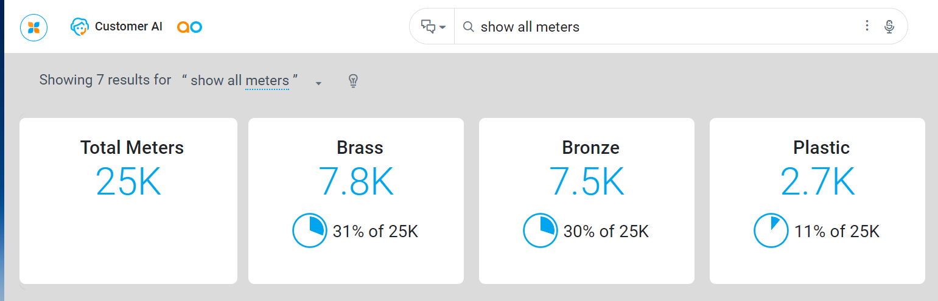This screenshot has height=301, width=938.
Task: Click the lightbulb insights icon
Action: point(353,81)
